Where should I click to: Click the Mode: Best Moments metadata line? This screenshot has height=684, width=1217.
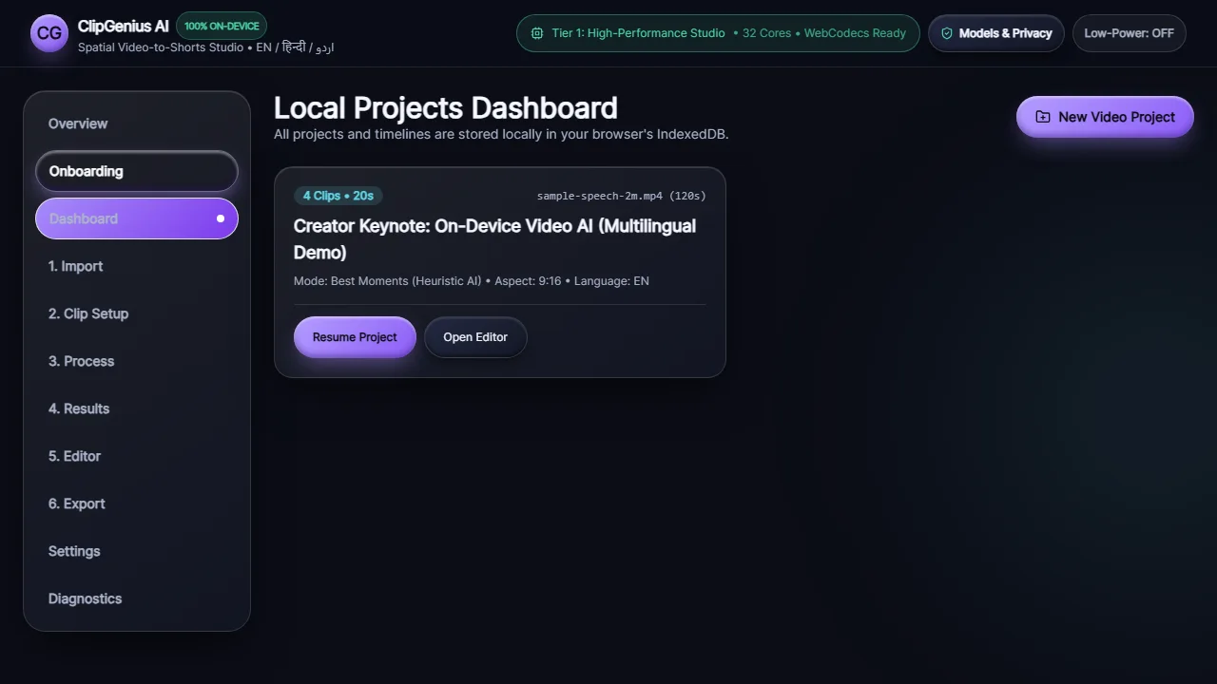tap(472, 281)
